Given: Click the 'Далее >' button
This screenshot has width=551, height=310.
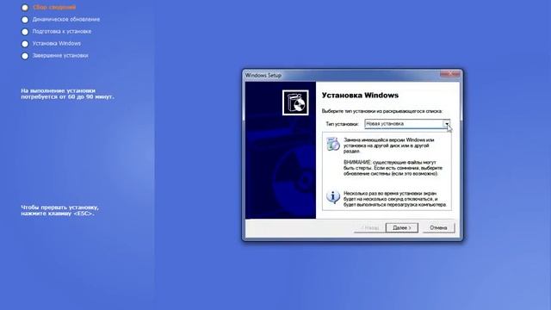Looking at the screenshot, I should [x=402, y=227].
